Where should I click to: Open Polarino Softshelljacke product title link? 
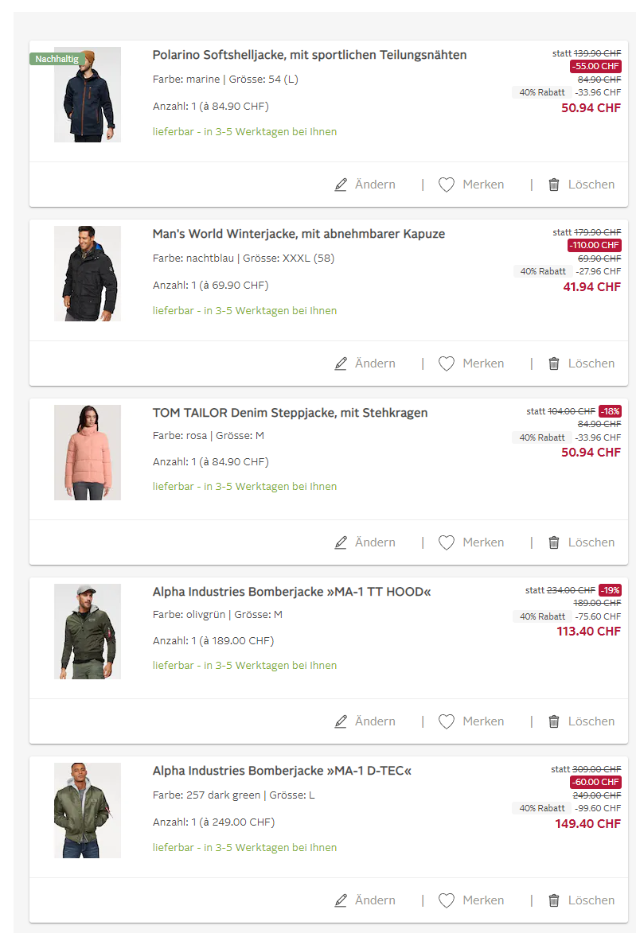coord(310,55)
